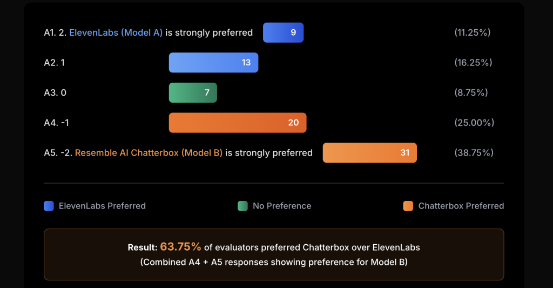The height and width of the screenshot is (288, 553).
Task: Click the green No Preference legend swatch
Action: coord(242,206)
